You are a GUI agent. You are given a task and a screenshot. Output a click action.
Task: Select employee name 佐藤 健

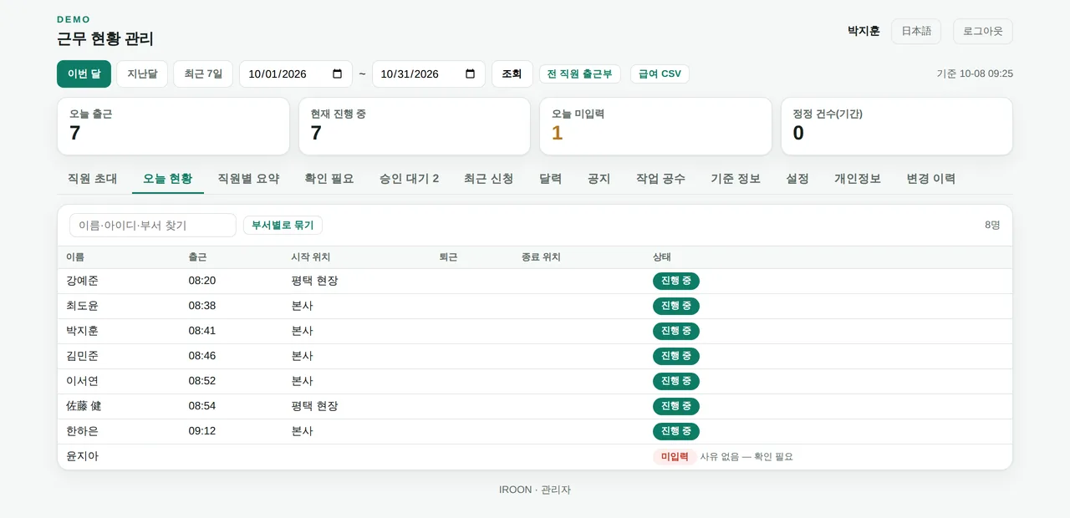[84, 406]
